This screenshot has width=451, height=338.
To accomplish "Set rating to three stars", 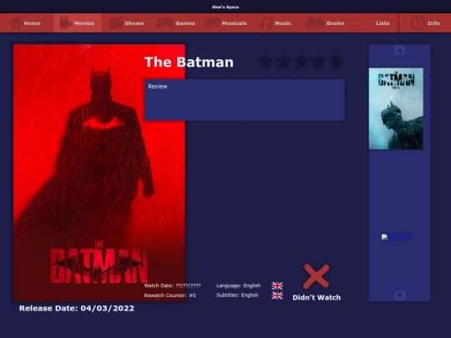I will 301,62.
